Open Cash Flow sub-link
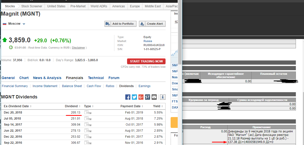Image resolution: width=304 pixels, height=145 pixels. pyautogui.click(x=94, y=86)
